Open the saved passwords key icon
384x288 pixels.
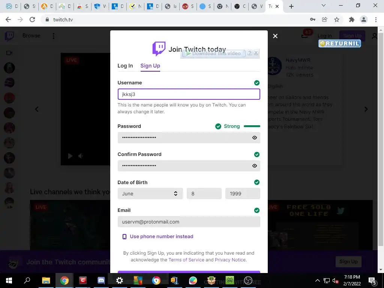coord(312,19)
